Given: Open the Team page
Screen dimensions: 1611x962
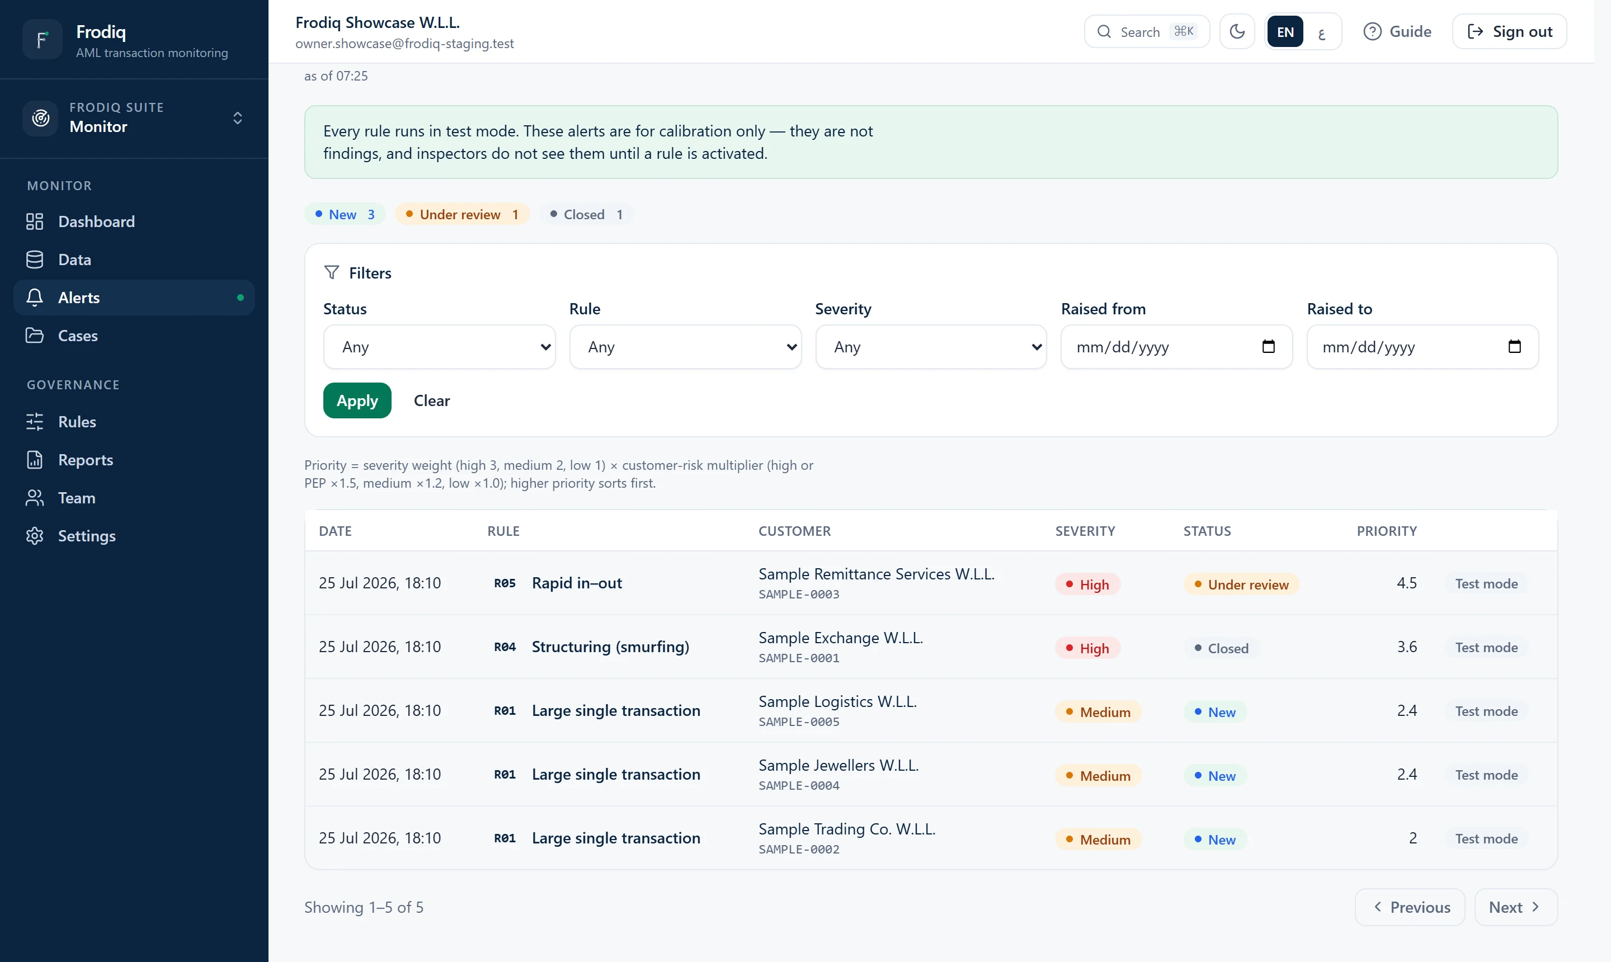Looking at the screenshot, I should [x=134, y=498].
